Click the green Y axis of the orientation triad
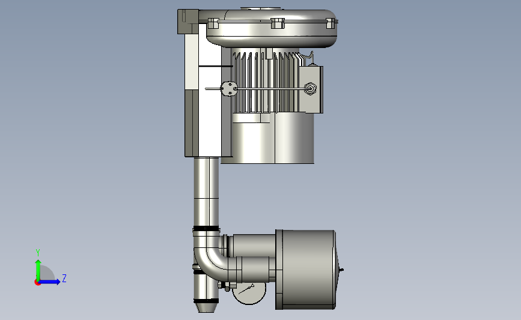521x320 pixels. point(38,271)
